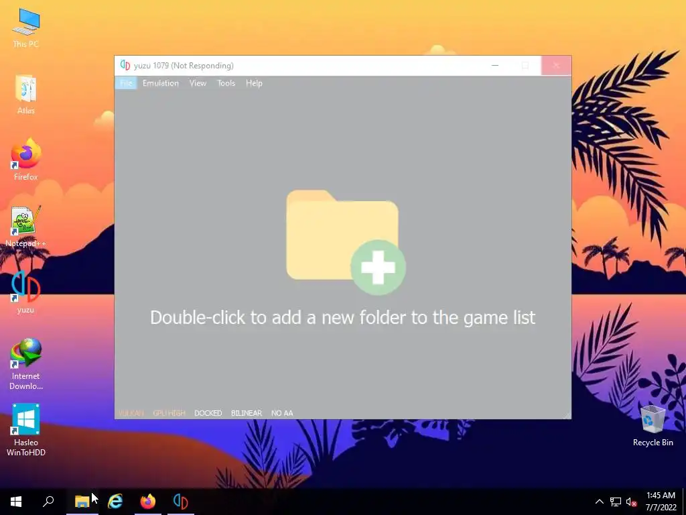Click the show desktop strip on taskbar
The height and width of the screenshot is (515, 686).
684,502
